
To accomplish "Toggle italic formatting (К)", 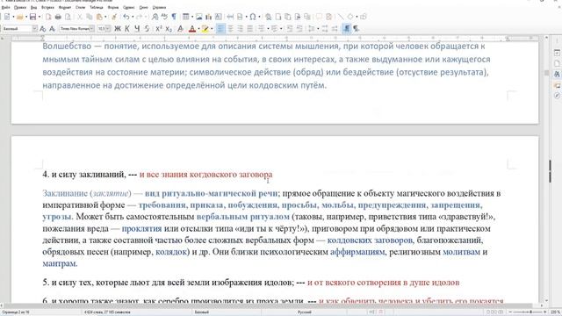I will click(x=127, y=29).
